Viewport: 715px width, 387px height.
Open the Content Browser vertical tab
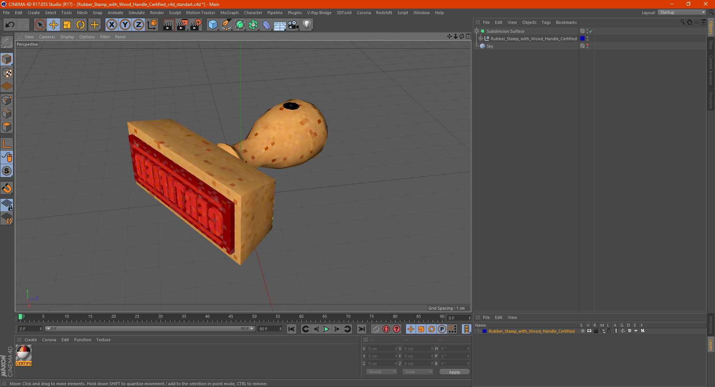[711, 70]
